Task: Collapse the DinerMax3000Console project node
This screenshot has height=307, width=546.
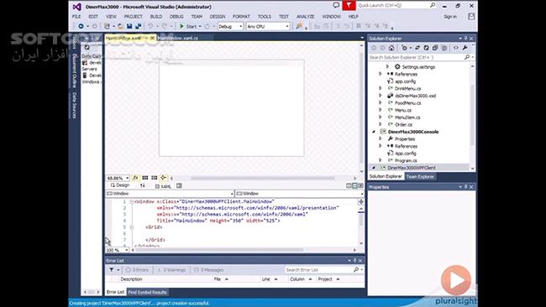Action: (374, 132)
